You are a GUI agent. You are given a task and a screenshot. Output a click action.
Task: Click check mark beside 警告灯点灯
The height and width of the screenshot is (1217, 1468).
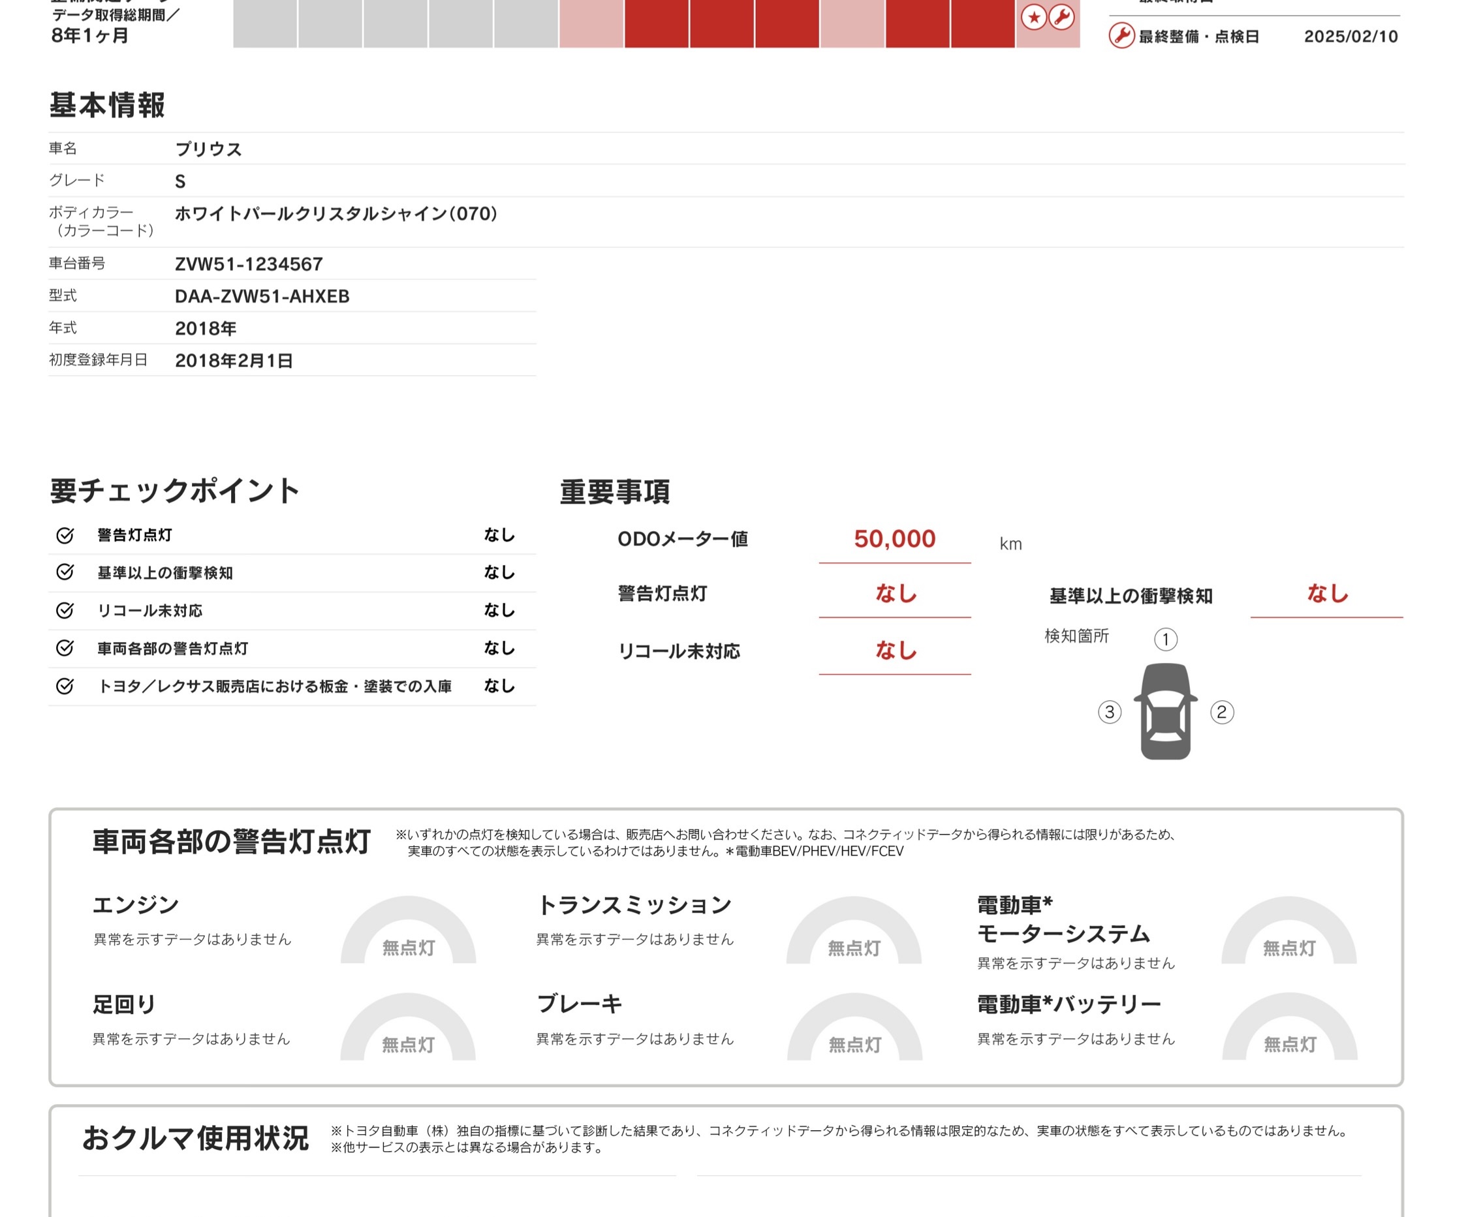coord(65,536)
